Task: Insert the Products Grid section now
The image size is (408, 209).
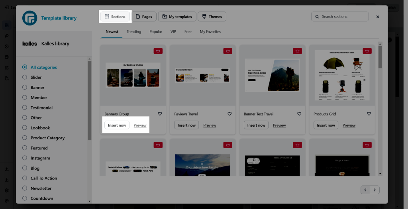Action: tap(326, 125)
